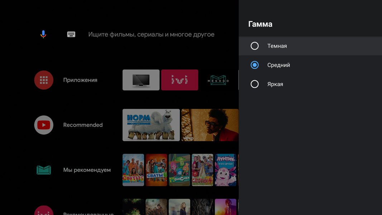Play the Vevo music video thumbnail
The width and height of the screenshot is (382, 215).
click(x=210, y=125)
